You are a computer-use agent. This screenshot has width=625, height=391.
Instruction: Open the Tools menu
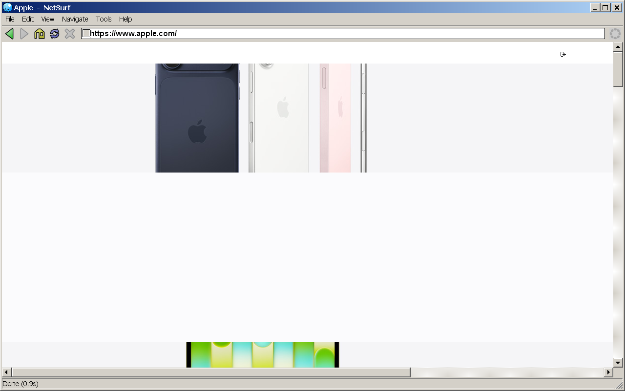(x=104, y=19)
